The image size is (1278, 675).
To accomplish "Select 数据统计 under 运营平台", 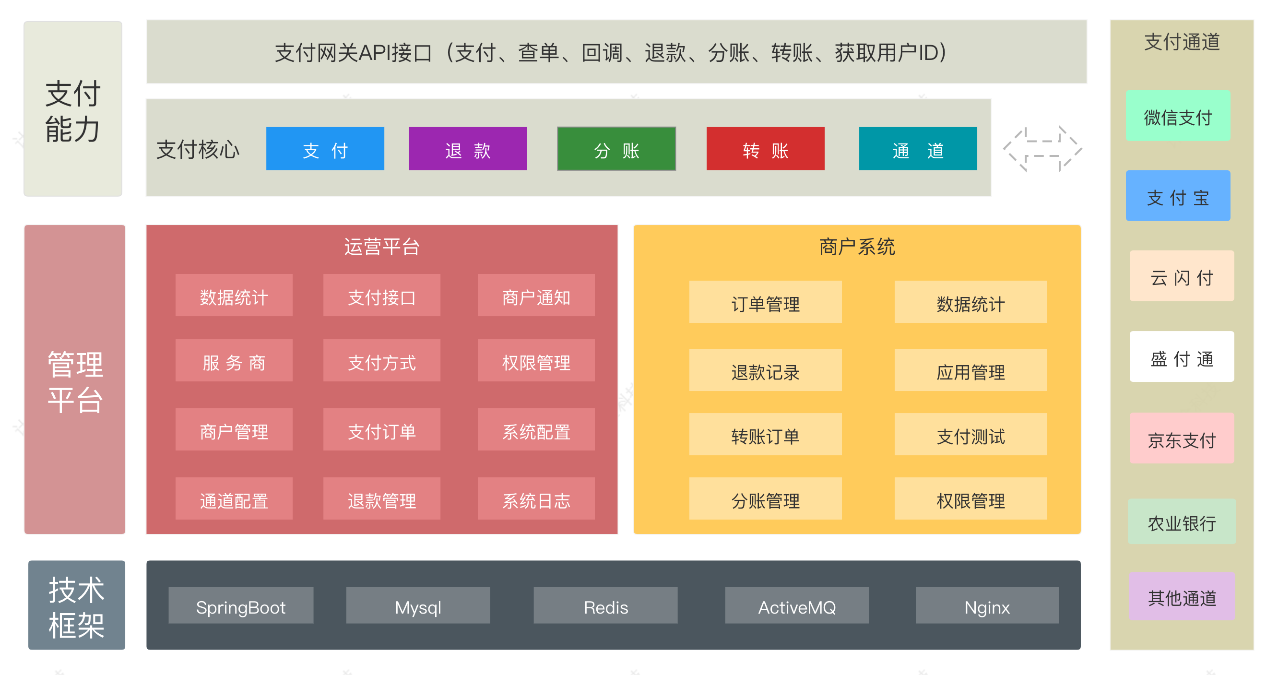I will [234, 296].
